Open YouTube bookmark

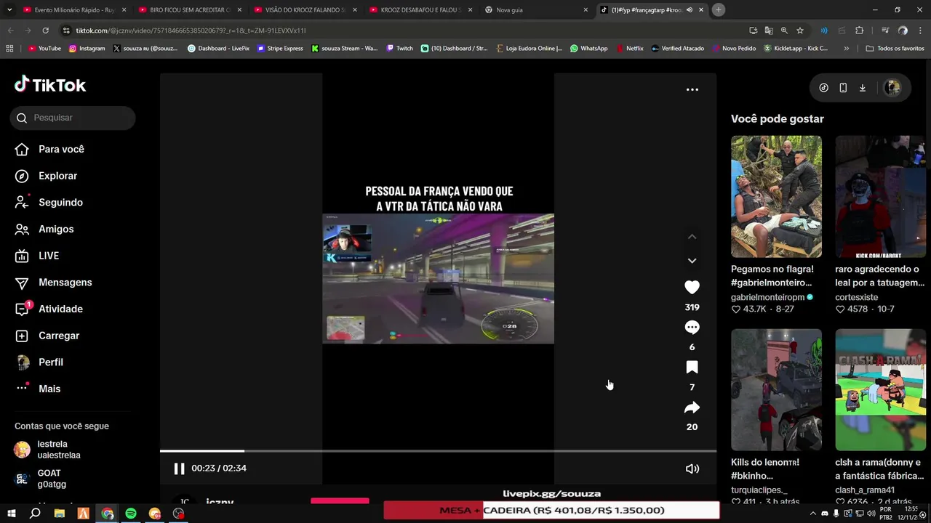point(44,49)
